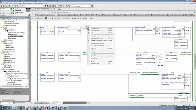Viewport: 196px width, 110px height.
Task: Collapse the Motion Groups folder
Action: [x=1, y=42]
